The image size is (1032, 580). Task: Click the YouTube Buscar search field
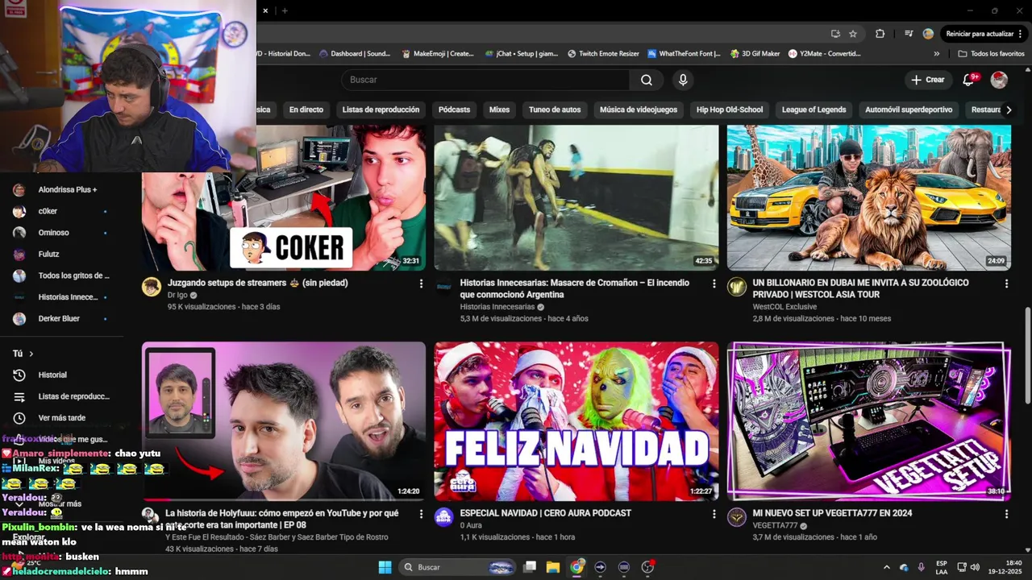point(485,80)
